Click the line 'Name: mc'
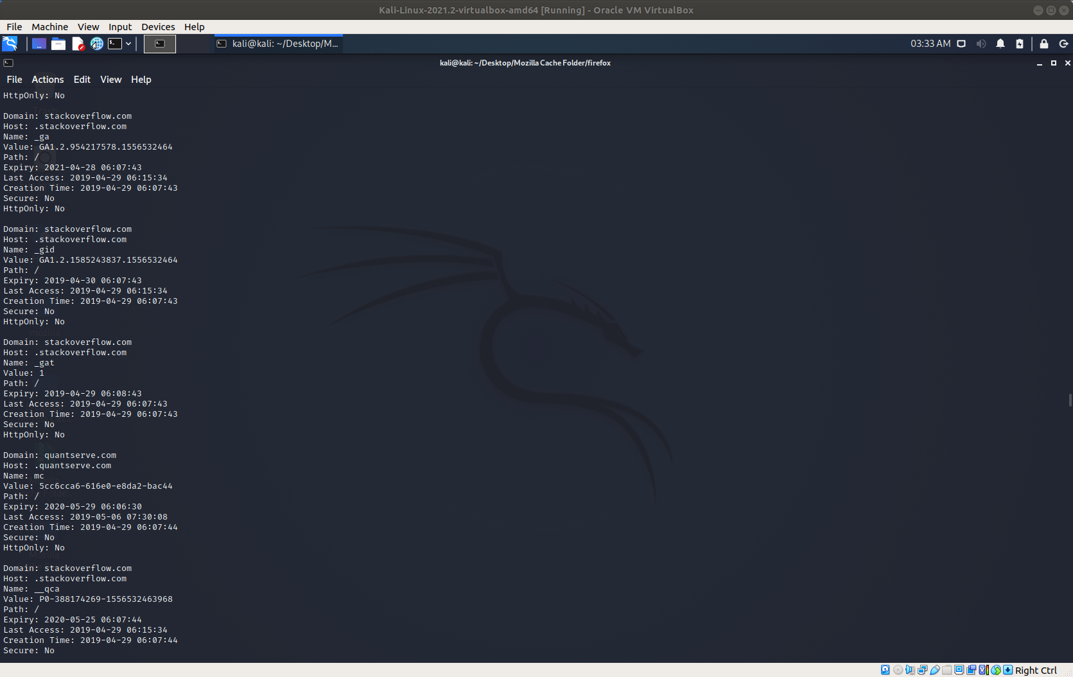1073x677 pixels. 24,476
